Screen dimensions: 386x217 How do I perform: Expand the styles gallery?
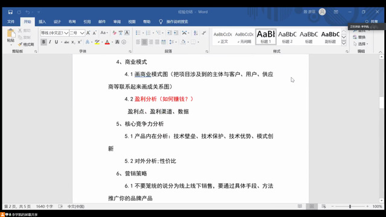coord(344,43)
